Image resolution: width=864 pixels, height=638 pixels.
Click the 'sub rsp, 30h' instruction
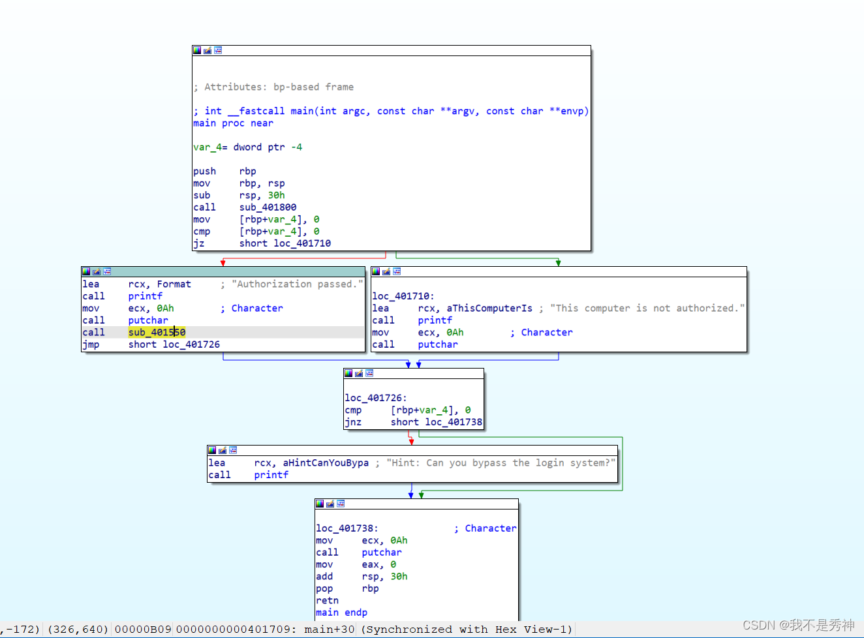click(239, 196)
